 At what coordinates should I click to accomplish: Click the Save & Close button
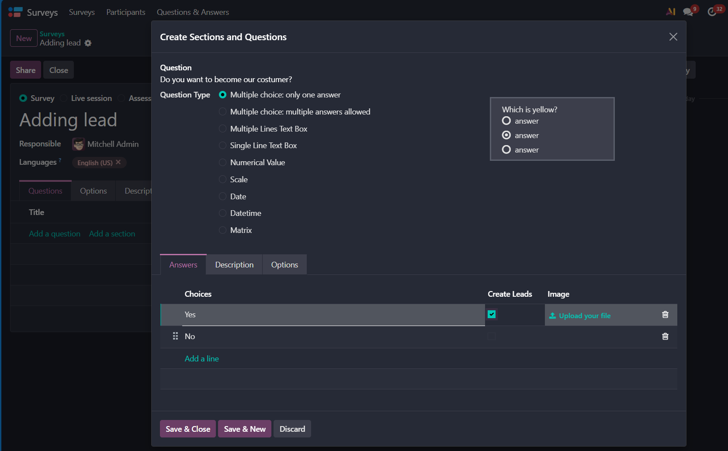click(188, 429)
